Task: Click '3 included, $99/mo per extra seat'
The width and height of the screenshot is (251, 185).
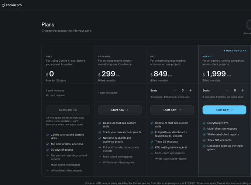Action: 170,97
